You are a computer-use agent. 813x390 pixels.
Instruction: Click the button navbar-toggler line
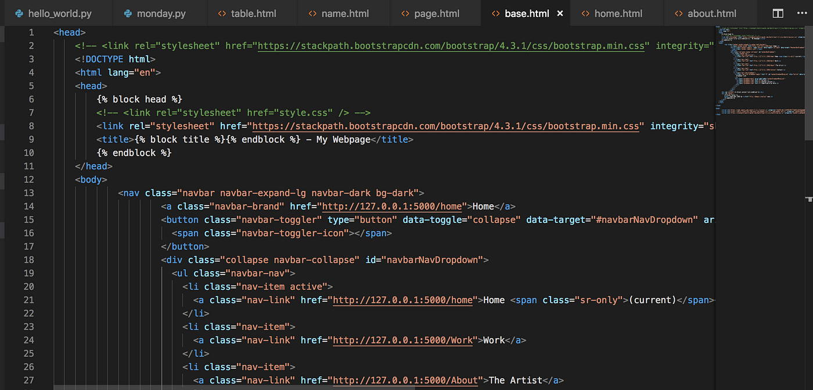click(x=438, y=219)
